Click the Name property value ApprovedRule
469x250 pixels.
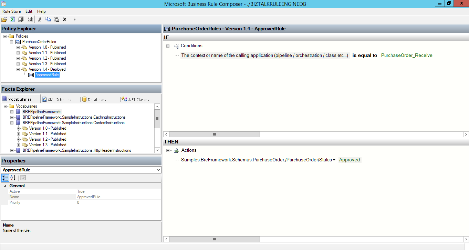tap(118, 197)
